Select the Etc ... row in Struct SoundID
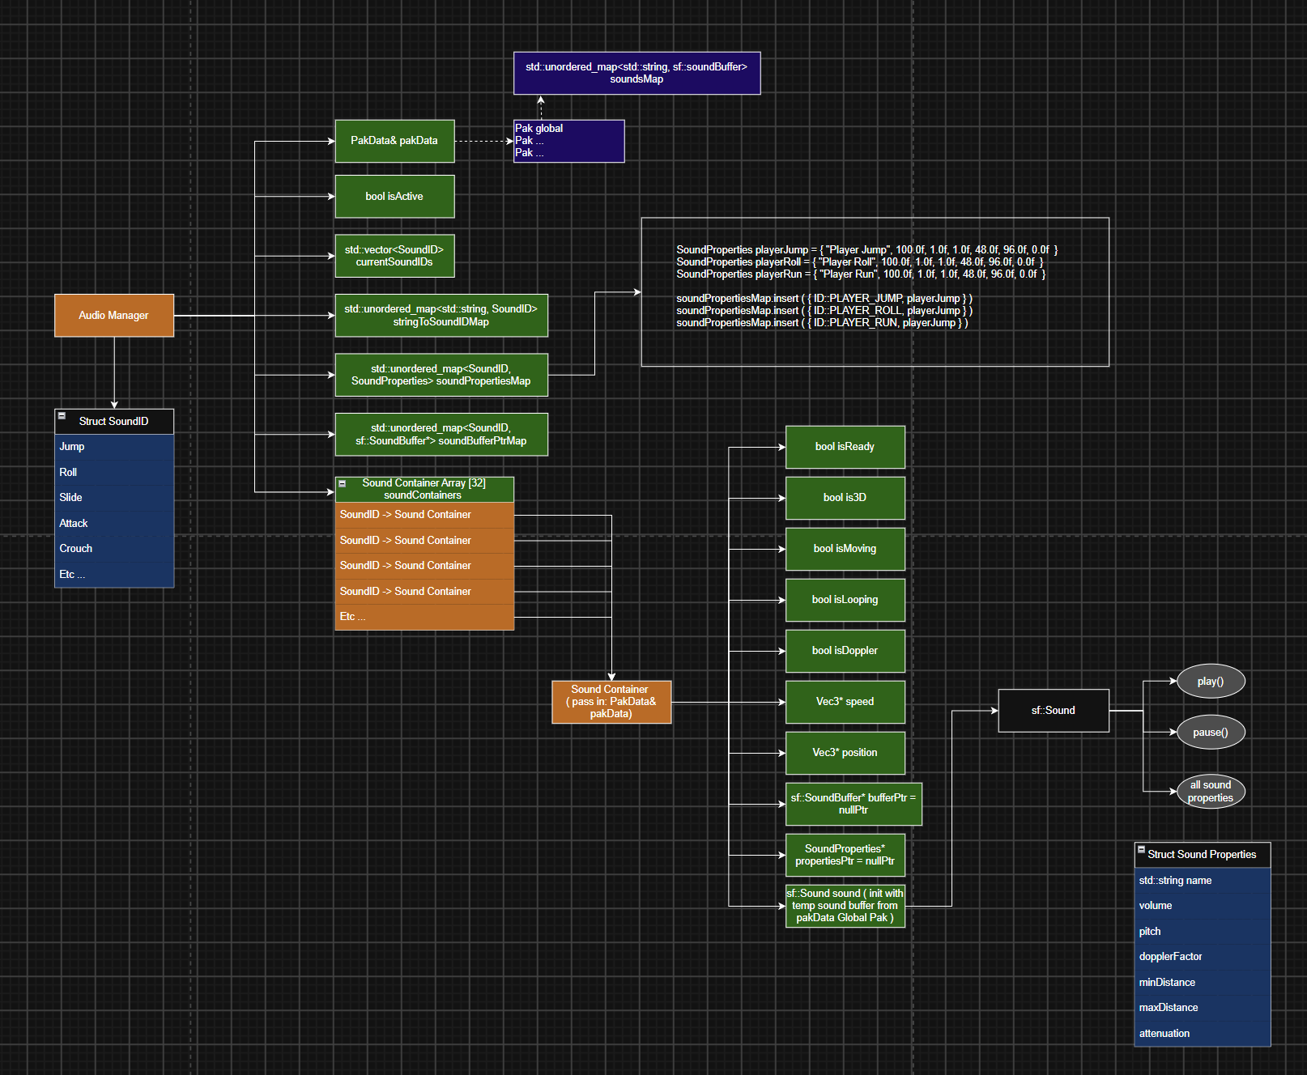 point(114,575)
